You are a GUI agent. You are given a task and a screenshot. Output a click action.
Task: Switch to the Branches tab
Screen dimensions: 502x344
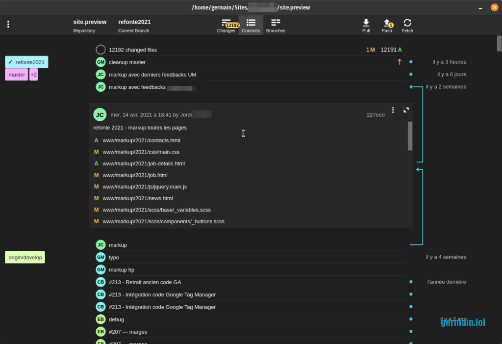pos(276,25)
